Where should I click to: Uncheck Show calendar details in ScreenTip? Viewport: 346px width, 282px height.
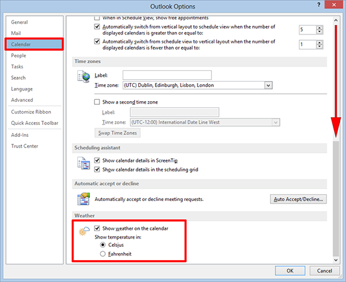click(97, 160)
